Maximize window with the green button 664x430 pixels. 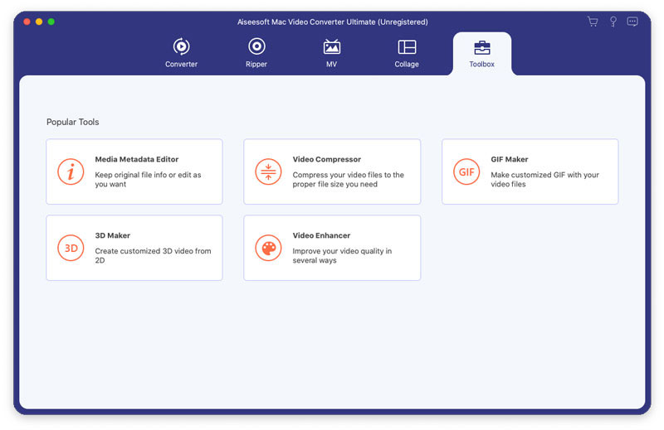point(51,22)
